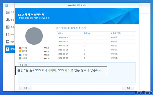Viewport: 153px width, 95px height.
Task: Select the Volume (볼륨) cubes icon
Action: coord(8,20)
